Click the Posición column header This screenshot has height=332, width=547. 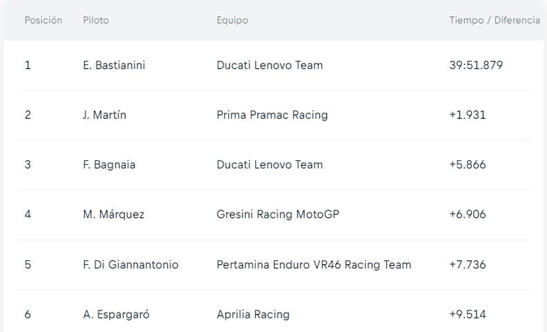43,21
